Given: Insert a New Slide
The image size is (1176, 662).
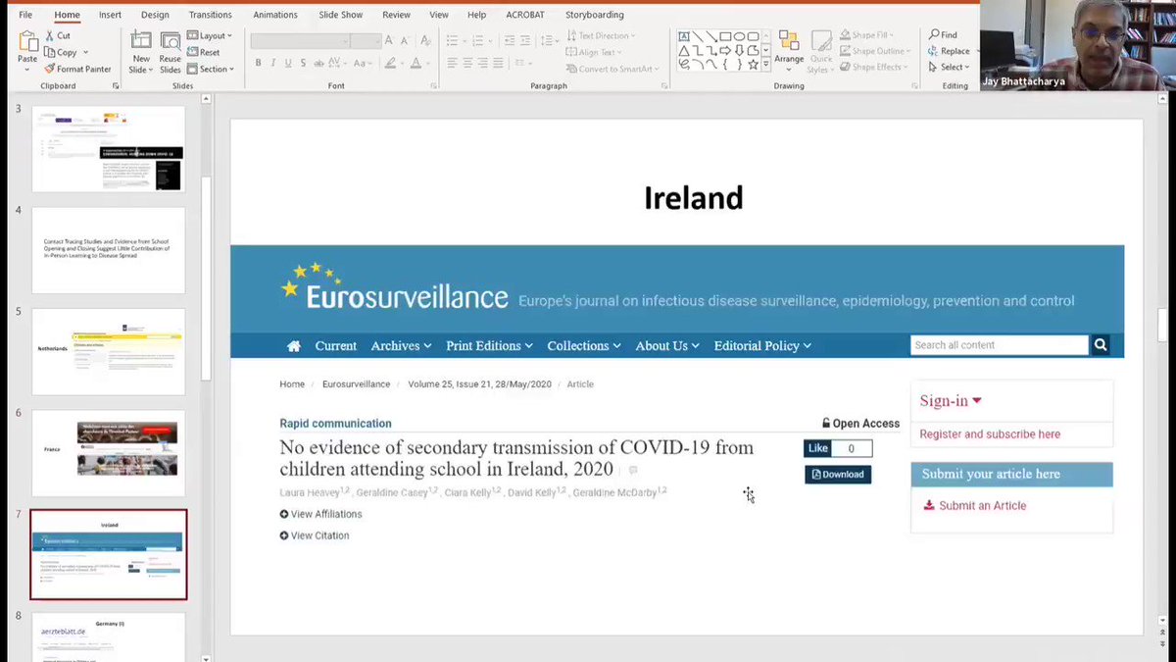Looking at the screenshot, I should (141, 52).
